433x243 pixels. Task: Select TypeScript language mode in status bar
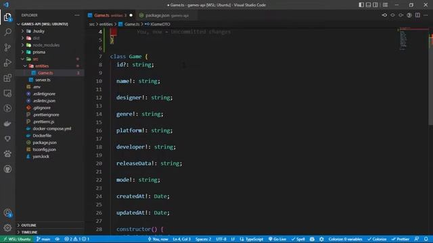251,239
